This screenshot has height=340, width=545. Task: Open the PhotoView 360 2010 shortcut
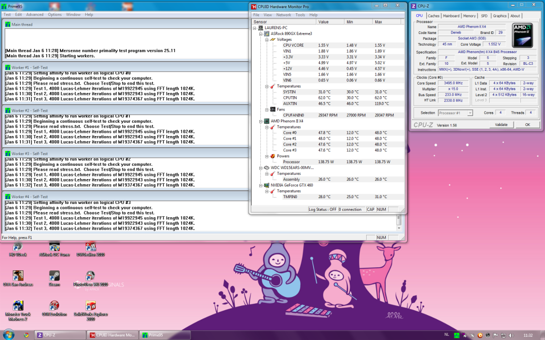coord(90,278)
